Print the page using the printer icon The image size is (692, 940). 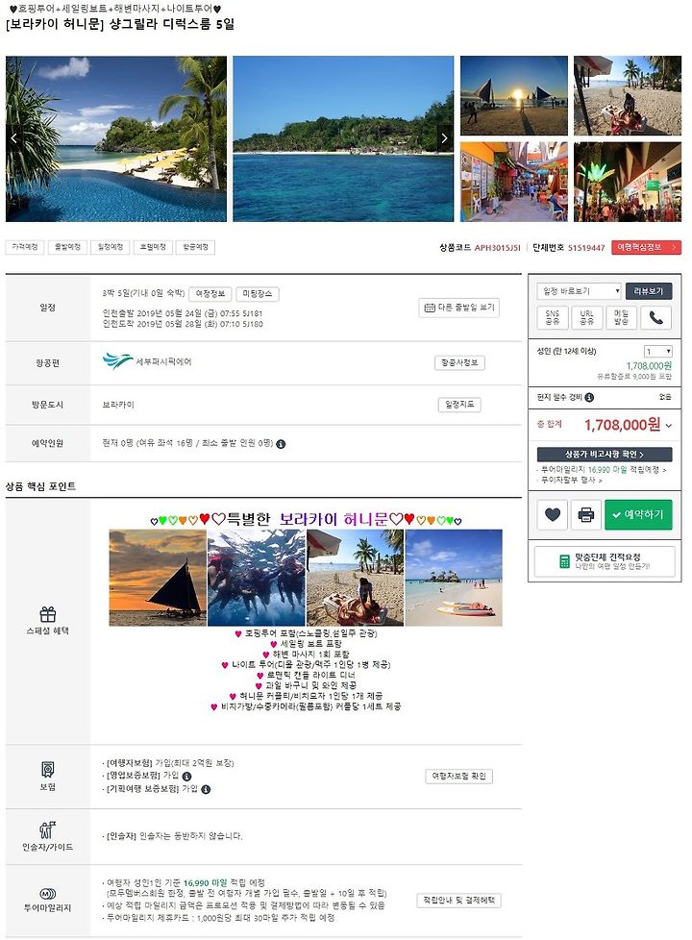point(586,514)
